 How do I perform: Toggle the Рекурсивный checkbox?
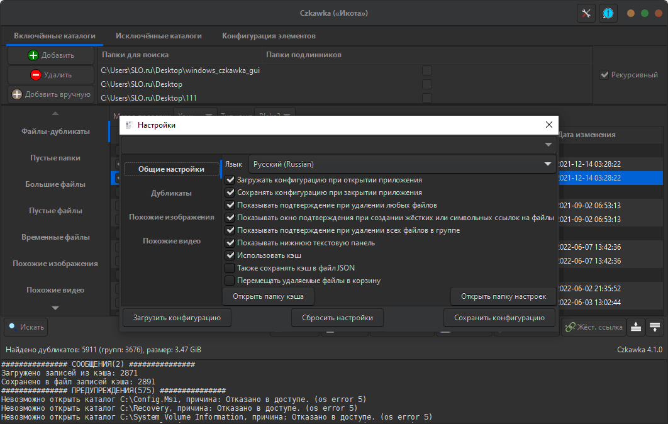tap(604, 75)
